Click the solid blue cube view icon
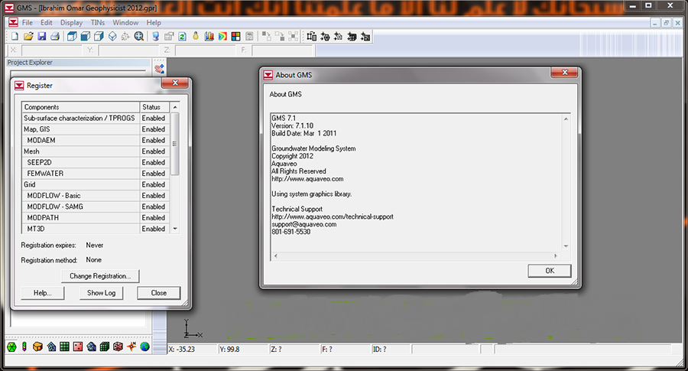 (86, 37)
